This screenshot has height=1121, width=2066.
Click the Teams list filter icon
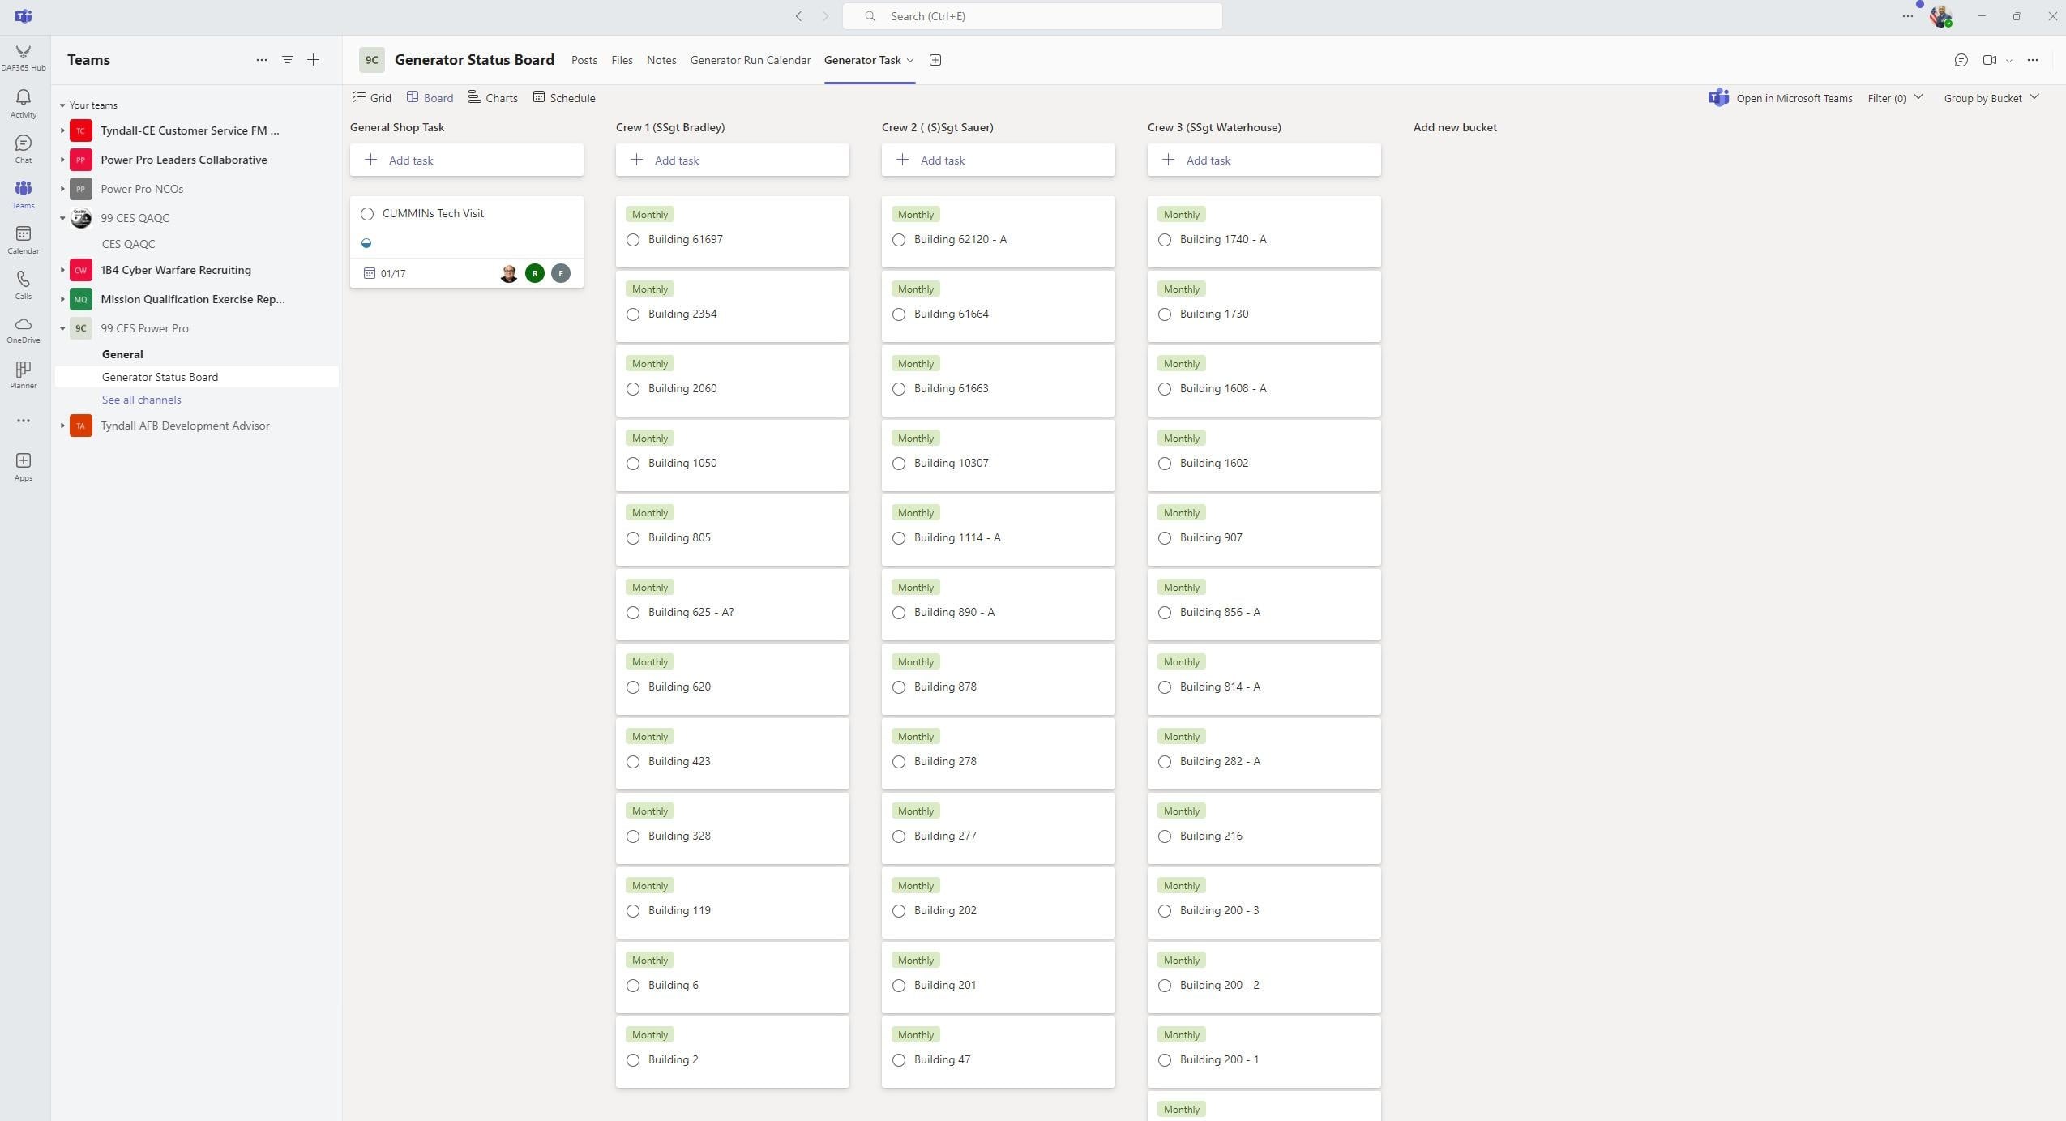pyautogui.click(x=287, y=60)
